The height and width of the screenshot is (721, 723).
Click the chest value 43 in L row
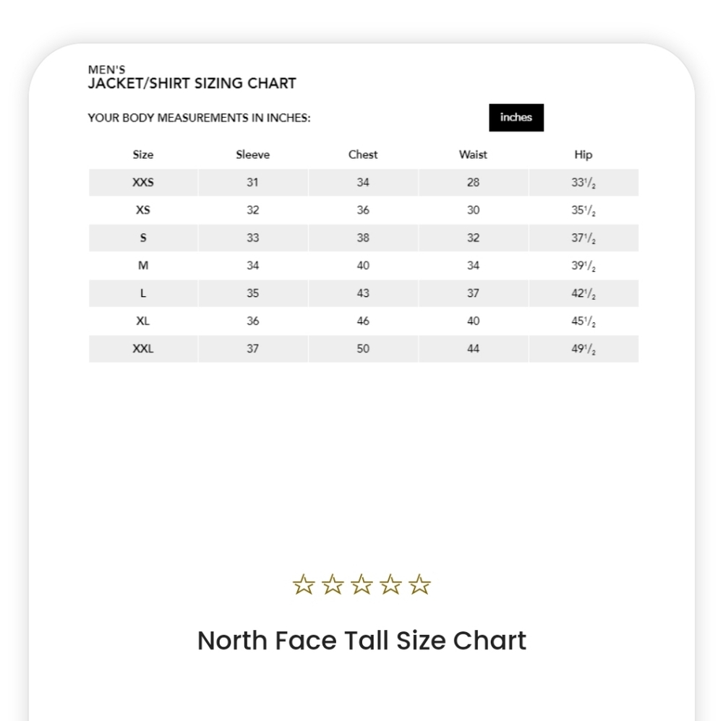(363, 293)
